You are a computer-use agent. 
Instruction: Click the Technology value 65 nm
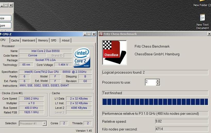tap(26, 65)
